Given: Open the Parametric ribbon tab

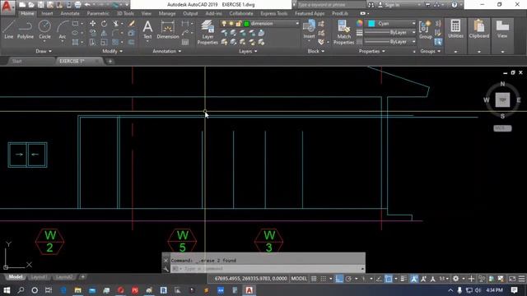Looking at the screenshot, I should pos(98,13).
